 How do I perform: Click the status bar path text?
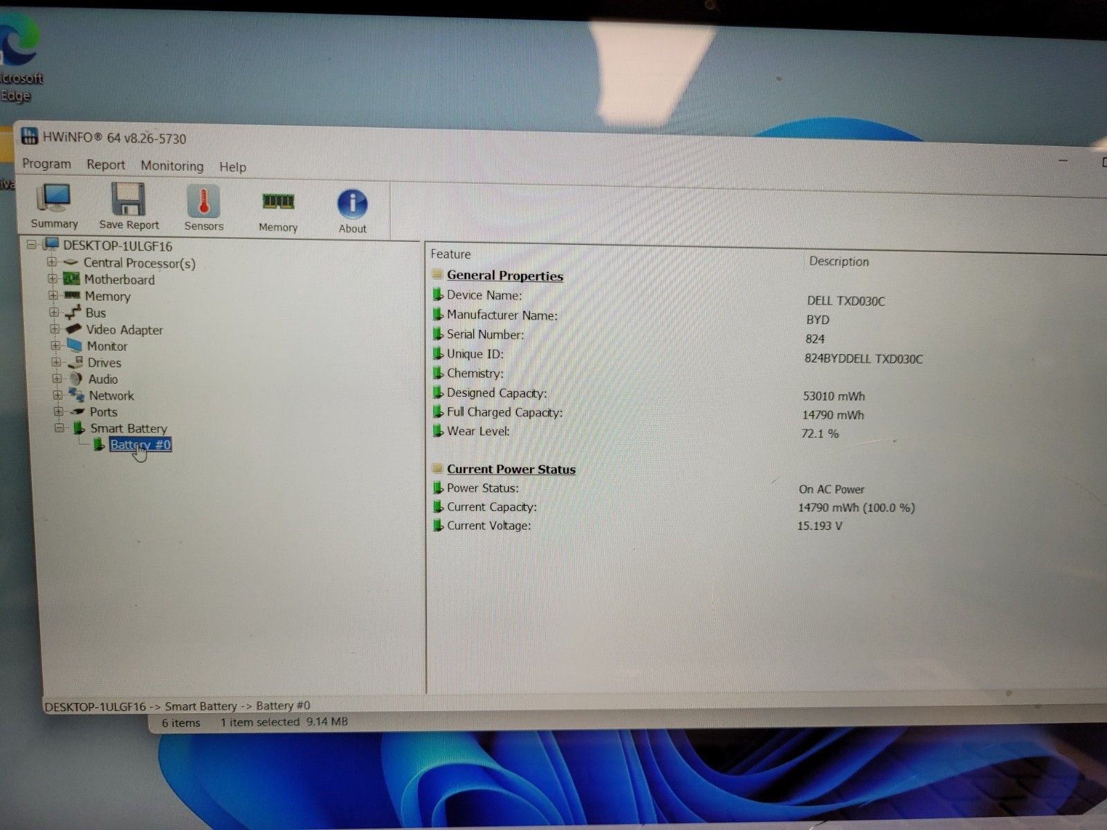tap(177, 706)
